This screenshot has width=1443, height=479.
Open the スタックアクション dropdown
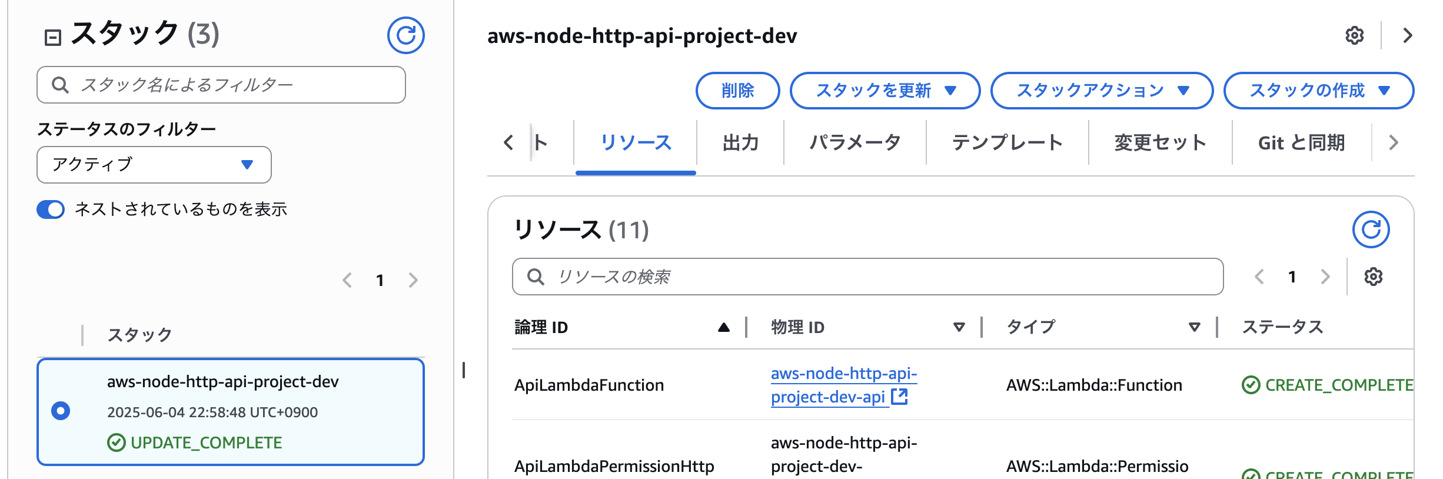(1103, 91)
